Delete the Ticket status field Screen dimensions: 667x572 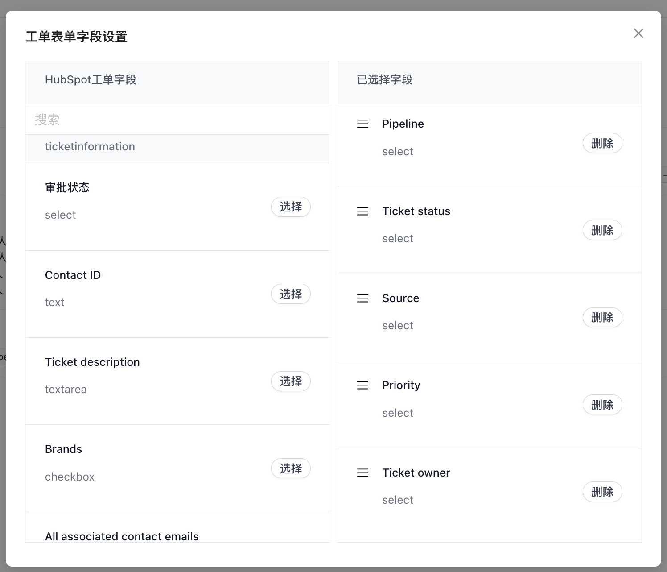click(602, 230)
